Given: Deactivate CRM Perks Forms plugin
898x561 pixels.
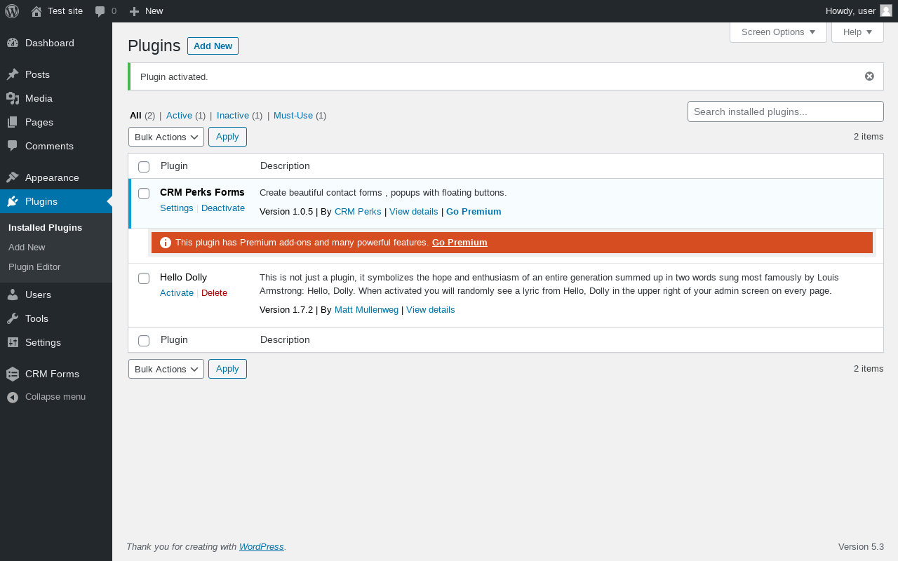Looking at the screenshot, I should [223, 208].
